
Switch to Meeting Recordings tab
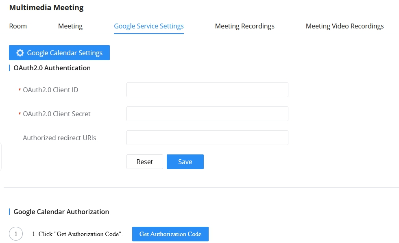click(x=244, y=26)
